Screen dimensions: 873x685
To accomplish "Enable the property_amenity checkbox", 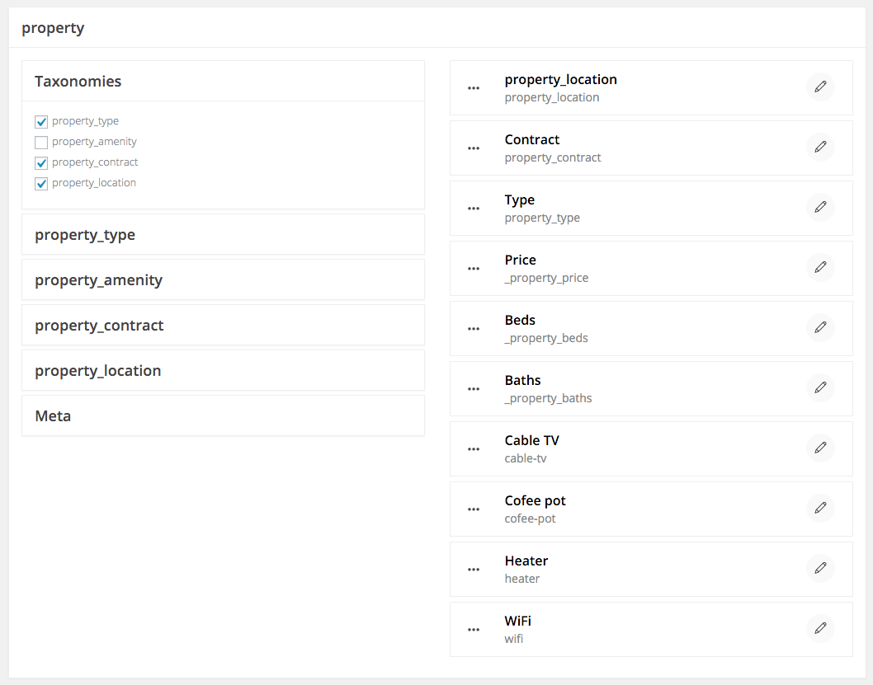I will [41, 143].
